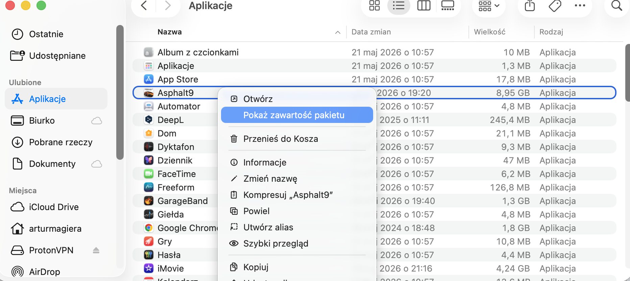Sort by the Nazwa column header
The width and height of the screenshot is (630, 281).
tap(170, 32)
